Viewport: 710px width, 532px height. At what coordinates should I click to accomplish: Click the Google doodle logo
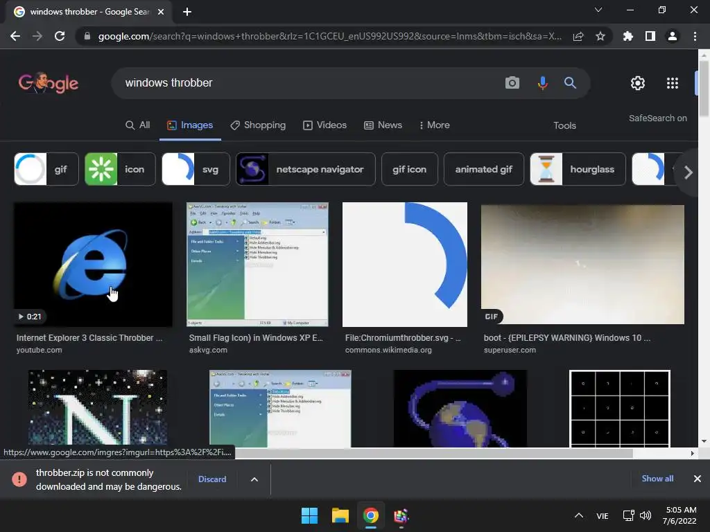coord(48,83)
